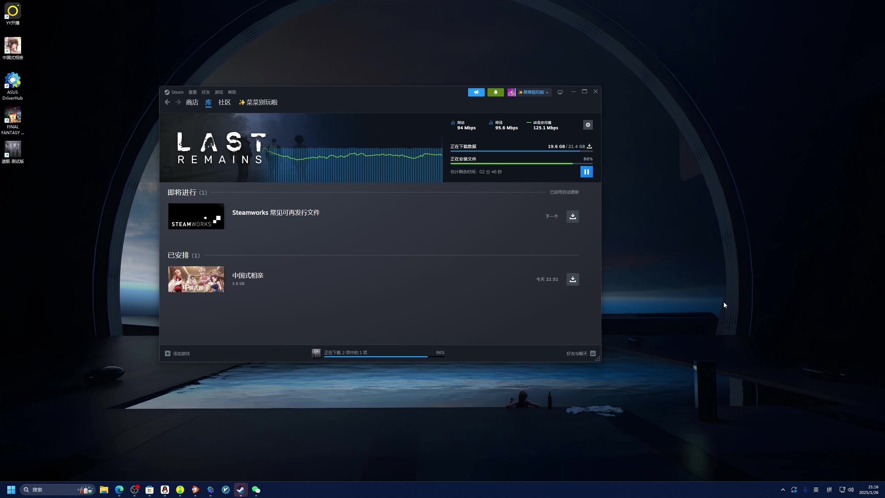Click download icon beside 21.4 GB

(589, 146)
